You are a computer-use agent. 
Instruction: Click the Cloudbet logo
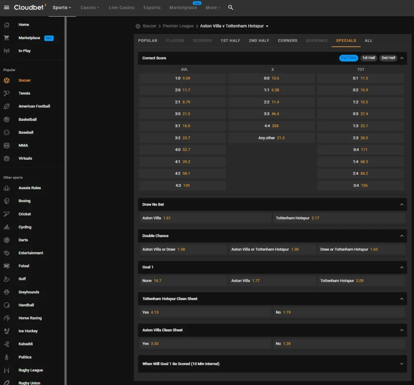point(30,7)
